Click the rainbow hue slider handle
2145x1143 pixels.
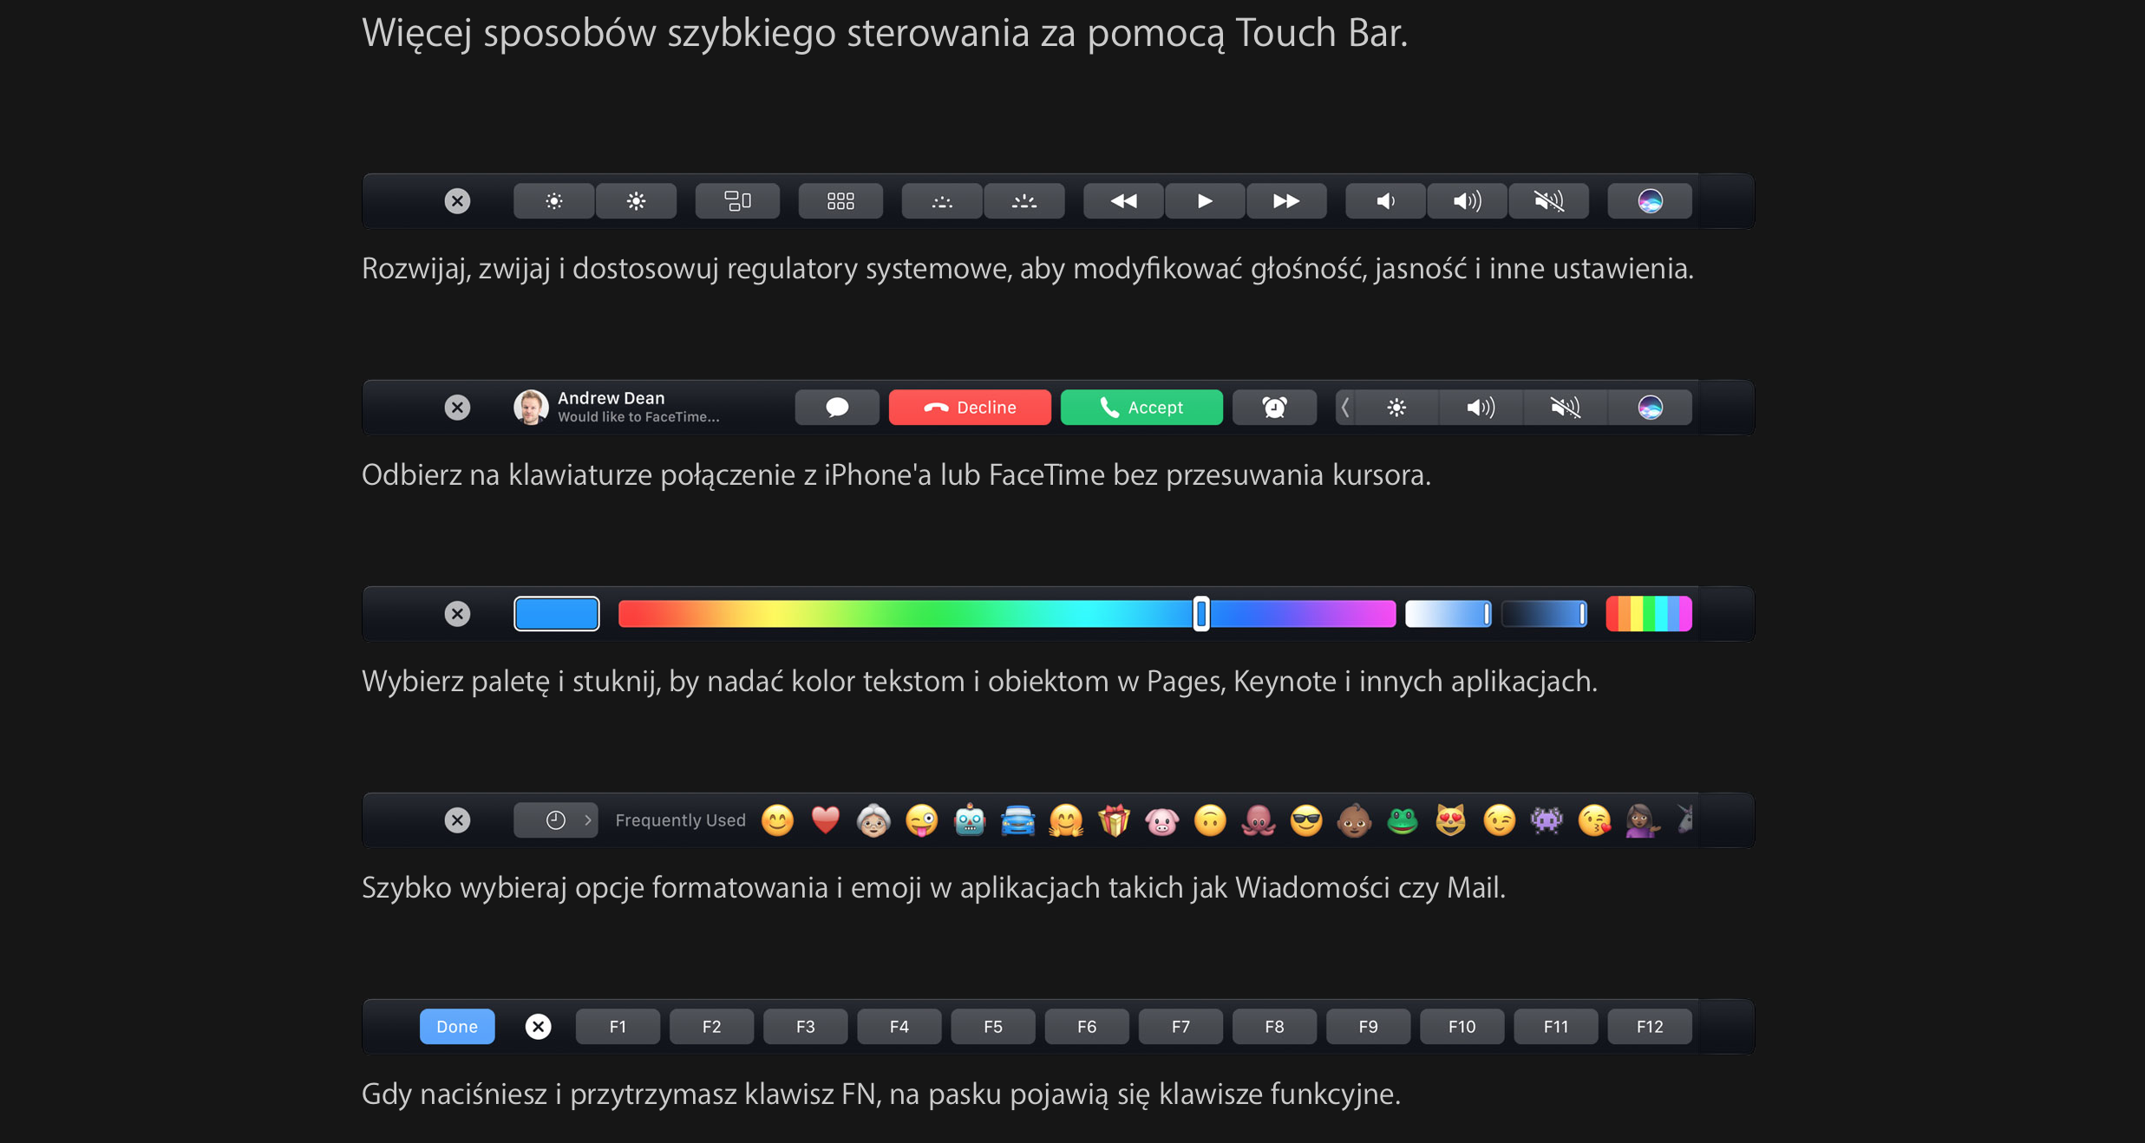pos(1201,614)
